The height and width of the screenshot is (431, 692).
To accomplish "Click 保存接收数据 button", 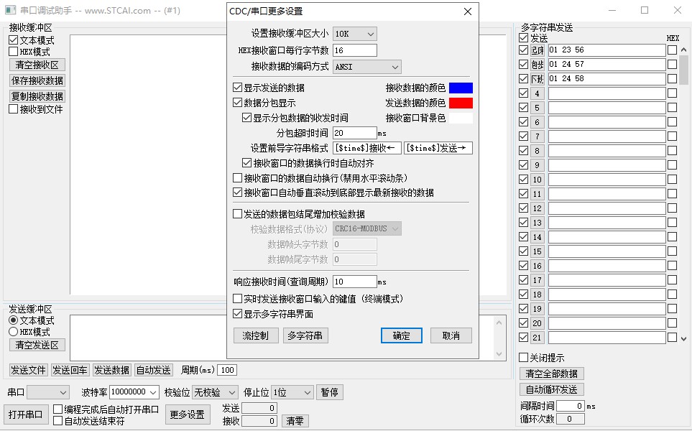I will pyautogui.click(x=37, y=80).
